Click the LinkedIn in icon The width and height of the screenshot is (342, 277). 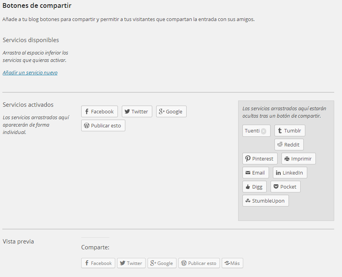pyautogui.click(x=278, y=173)
